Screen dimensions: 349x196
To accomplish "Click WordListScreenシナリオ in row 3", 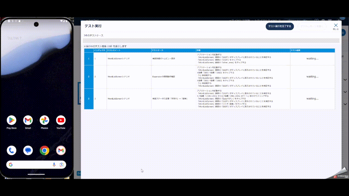I will (x=119, y=99).
